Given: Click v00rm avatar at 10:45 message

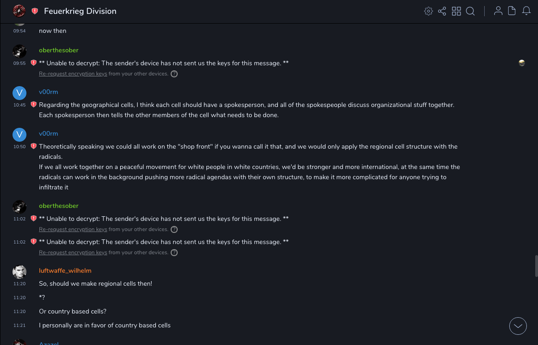Looking at the screenshot, I should (19, 93).
